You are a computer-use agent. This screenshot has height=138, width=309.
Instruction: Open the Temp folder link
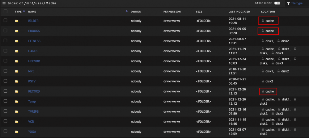pos(32,102)
